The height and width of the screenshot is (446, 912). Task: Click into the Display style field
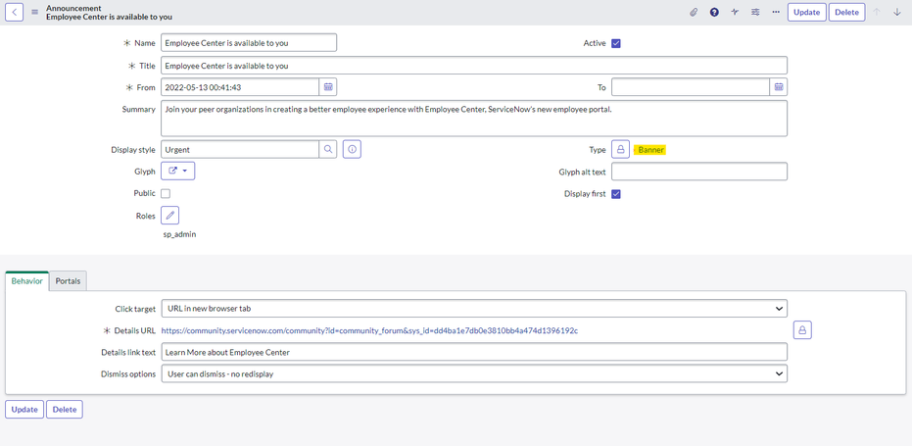pos(240,150)
